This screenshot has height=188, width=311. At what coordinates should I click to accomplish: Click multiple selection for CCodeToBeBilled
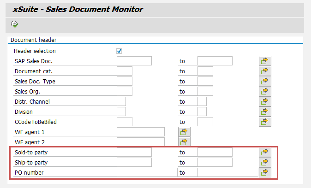[264, 122]
